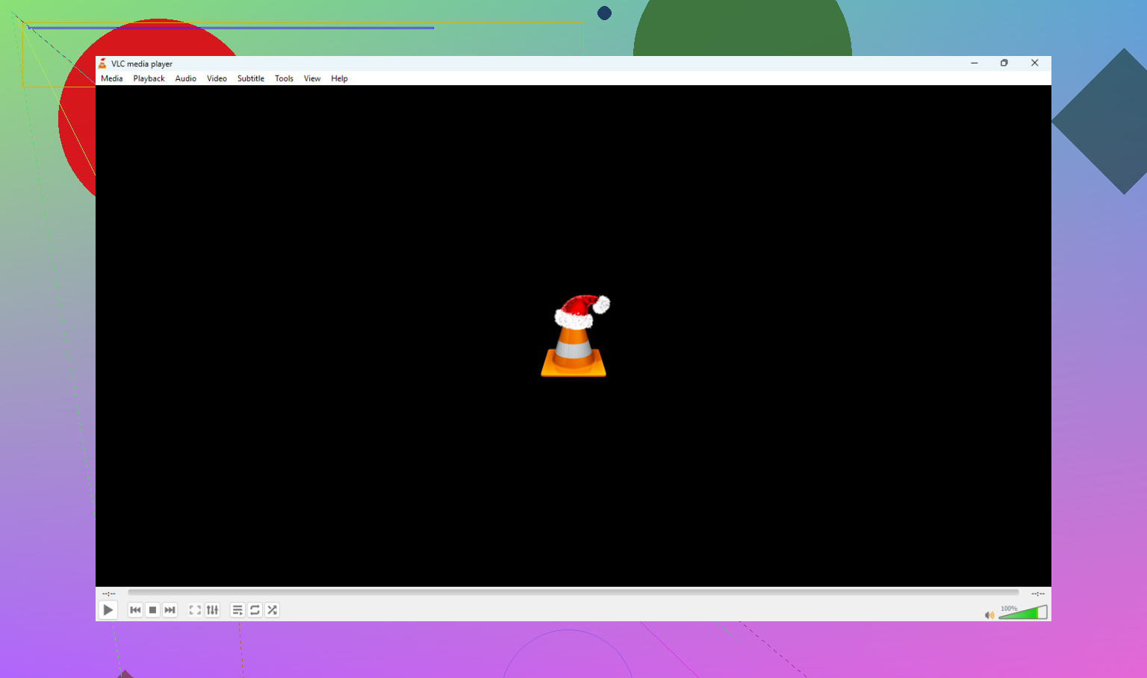Mute the audio speaker icon
Screen dimensions: 1147x678
[989, 615]
